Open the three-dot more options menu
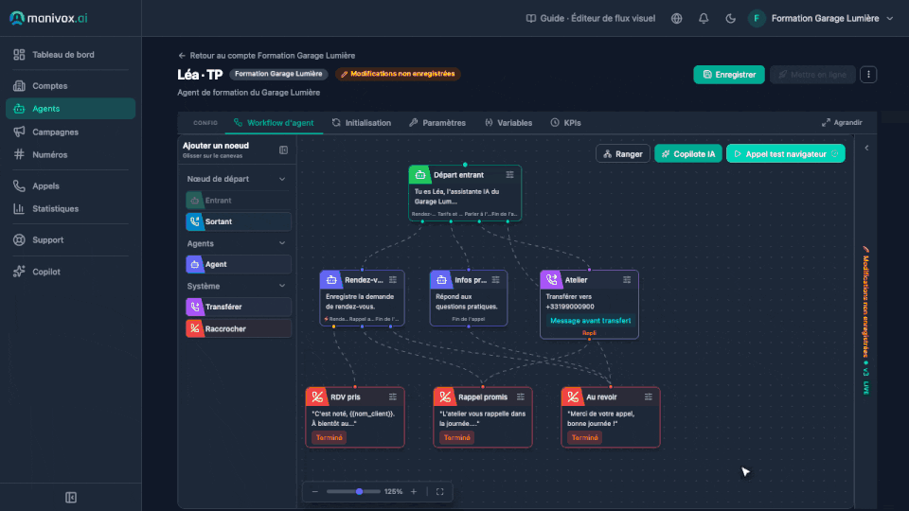This screenshot has height=511, width=909. (x=868, y=74)
